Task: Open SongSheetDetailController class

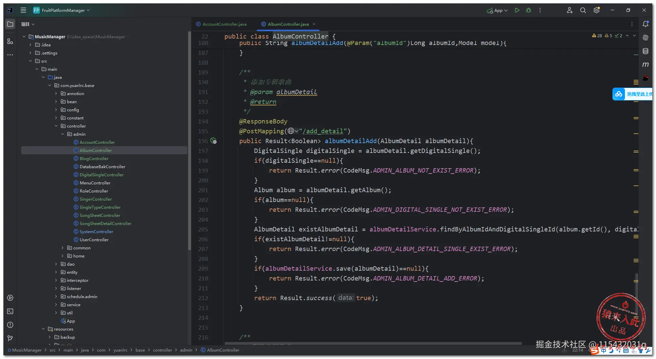Action: (x=105, y=223)
